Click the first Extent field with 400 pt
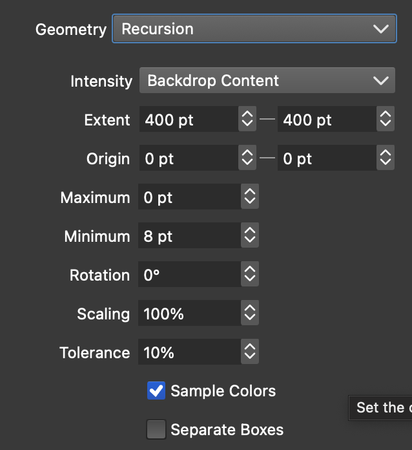This screenshot has height=450, width=412. 189,120
